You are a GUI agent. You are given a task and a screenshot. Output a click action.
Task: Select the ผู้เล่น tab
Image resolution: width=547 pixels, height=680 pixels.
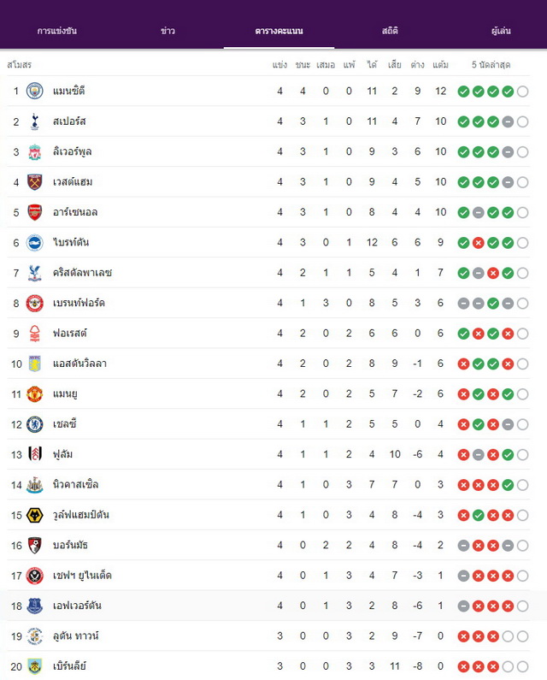tap(501, 31)
